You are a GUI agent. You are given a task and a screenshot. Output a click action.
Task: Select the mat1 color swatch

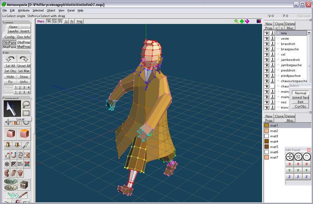(266, 126)
